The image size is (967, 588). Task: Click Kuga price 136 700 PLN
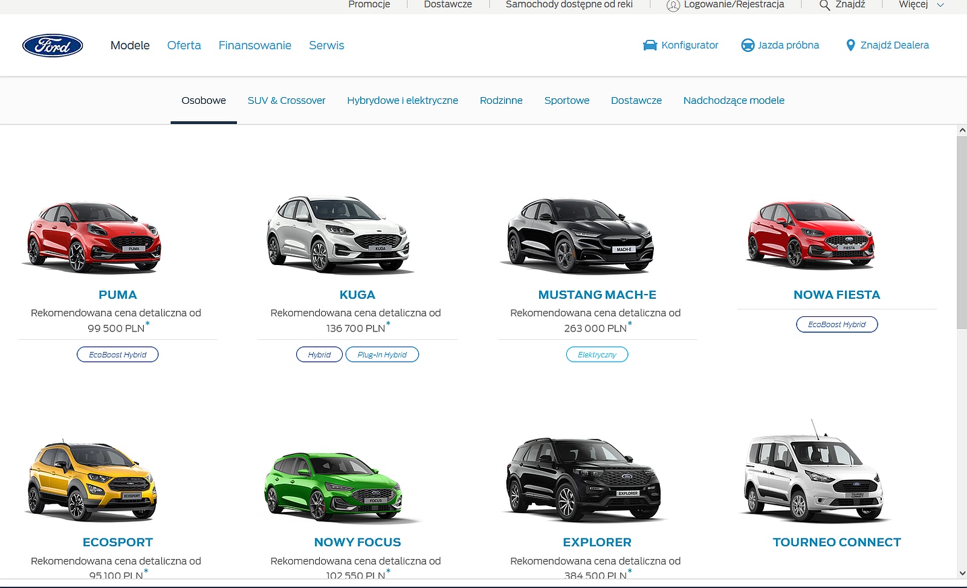point(356,328)
